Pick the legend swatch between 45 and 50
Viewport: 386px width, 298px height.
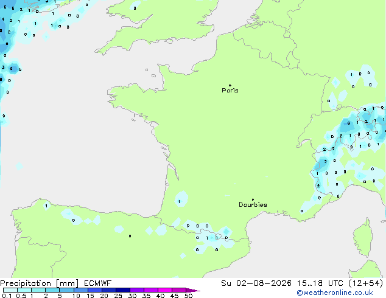[179, 290]
